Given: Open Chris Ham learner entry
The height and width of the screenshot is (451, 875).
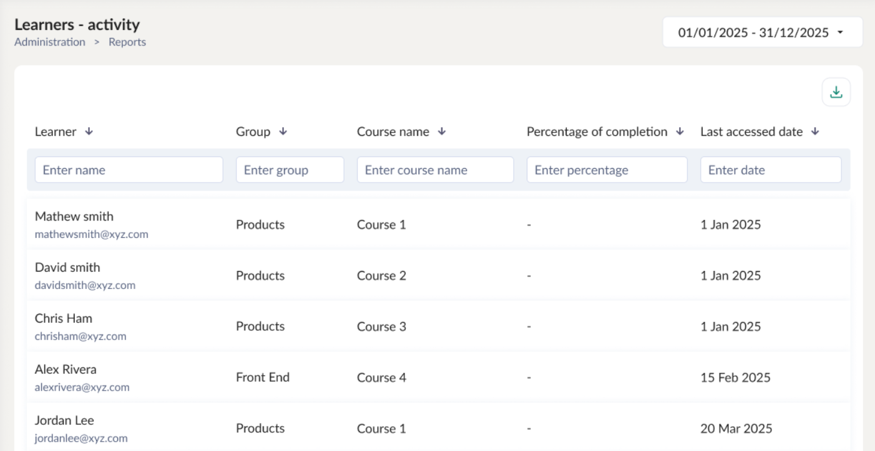Looking at the screenshot, I should click(x=64, y=319).
